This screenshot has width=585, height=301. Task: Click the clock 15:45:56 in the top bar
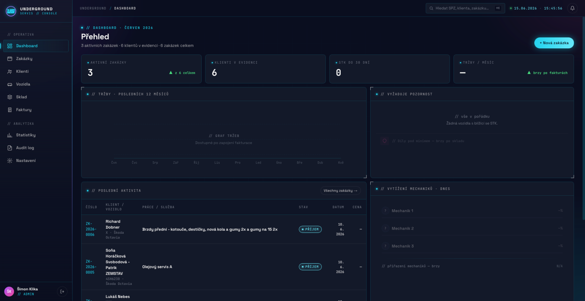553,8
